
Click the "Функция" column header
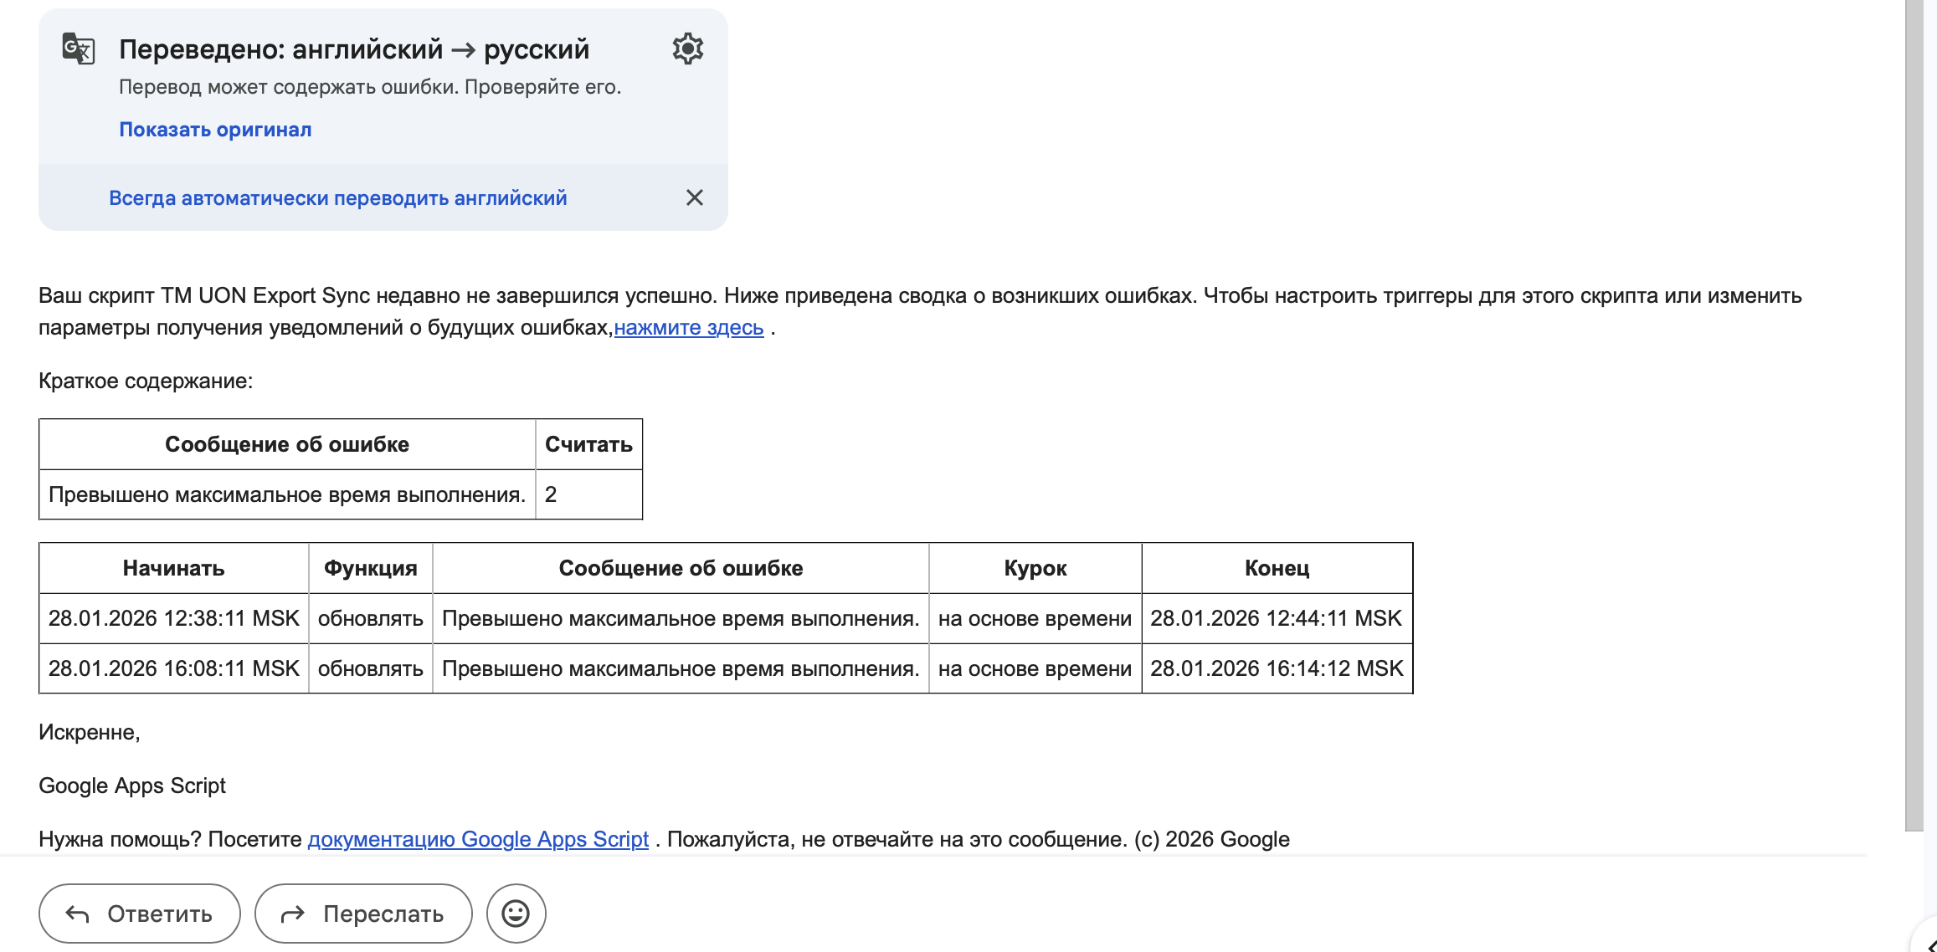(x=370, y=568)
